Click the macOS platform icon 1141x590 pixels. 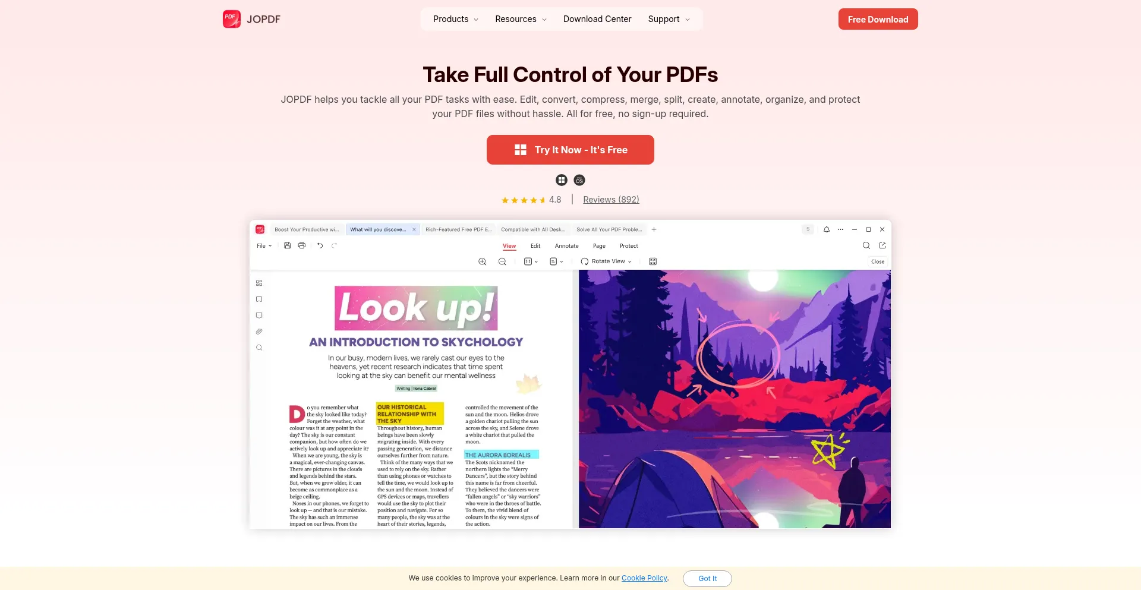579,180
